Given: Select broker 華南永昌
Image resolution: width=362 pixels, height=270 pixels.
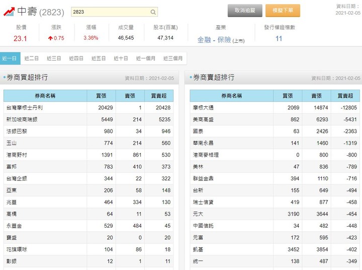Looking at the screenshot, I should 203,143.
